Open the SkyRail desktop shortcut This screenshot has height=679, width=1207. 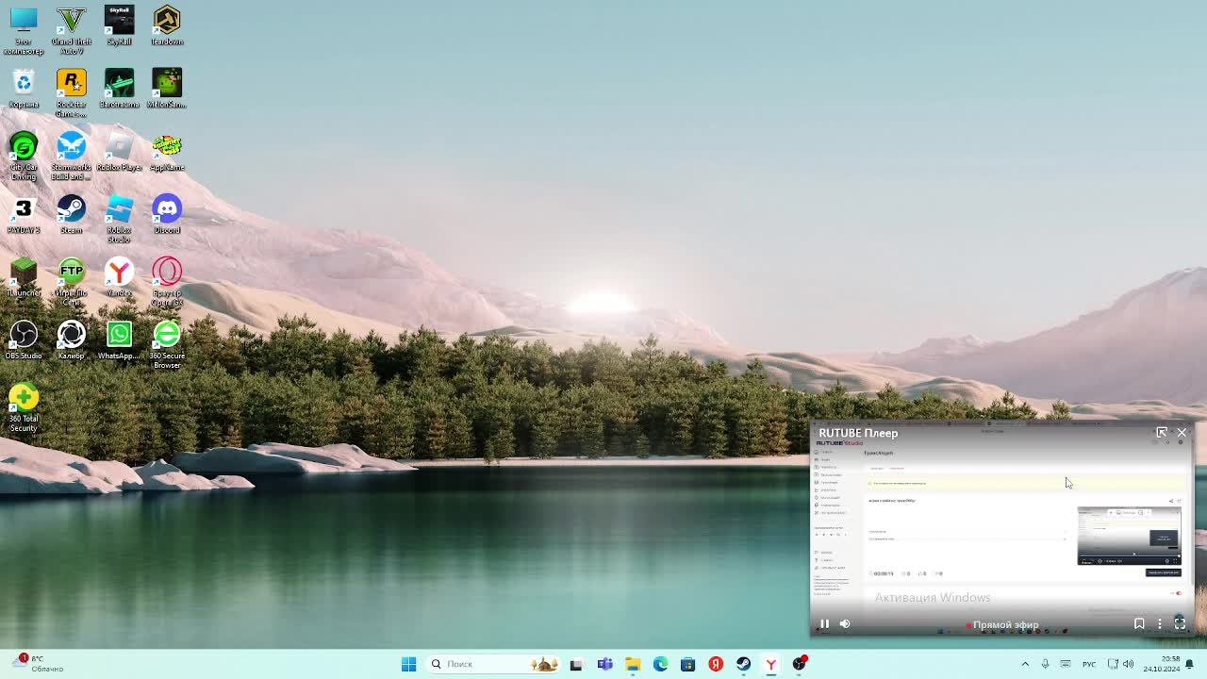click(119, 25)
